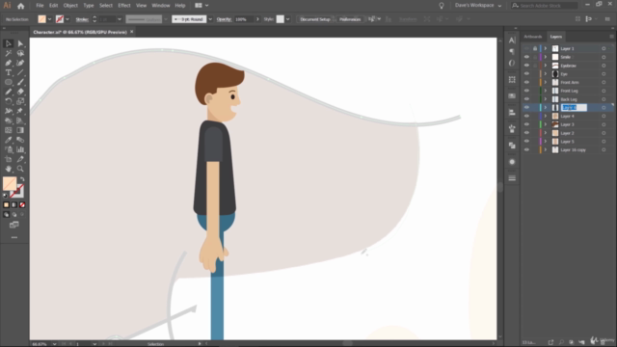The width and height of the screenshot is (617, 347).
Task: Select the Column Graph tool
Action: tap(20, 149)
